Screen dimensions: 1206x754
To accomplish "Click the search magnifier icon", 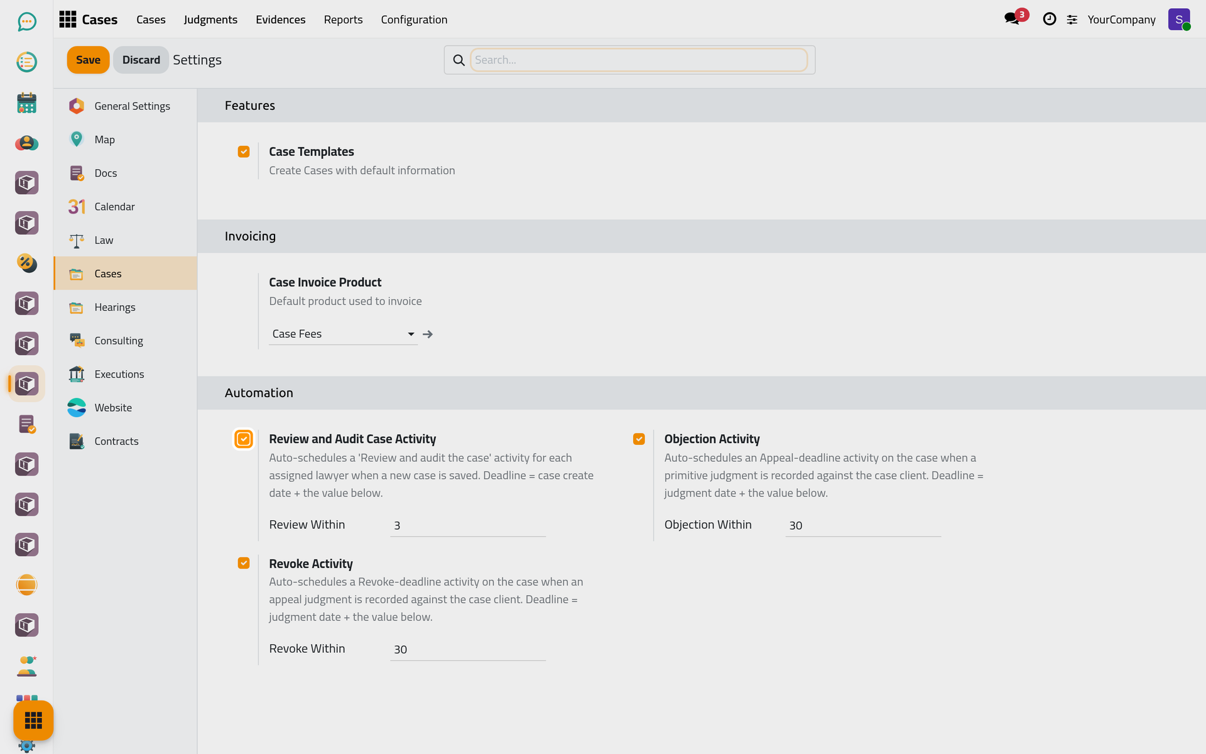I will [459, 60].
